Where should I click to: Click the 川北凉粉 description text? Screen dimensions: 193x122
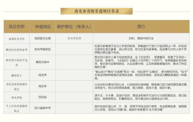click(141, 86)
